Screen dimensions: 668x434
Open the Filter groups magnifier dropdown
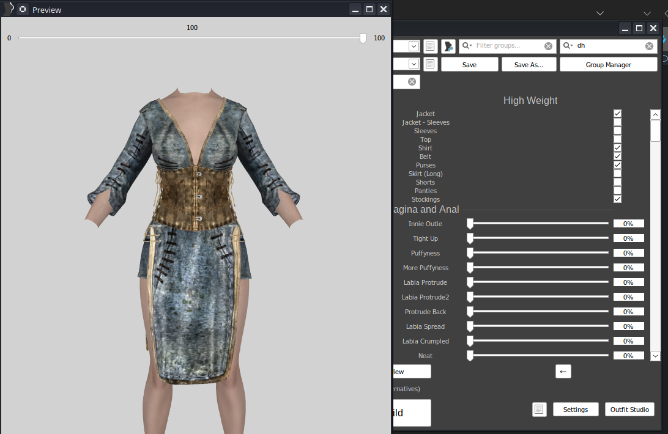point(468,46)
